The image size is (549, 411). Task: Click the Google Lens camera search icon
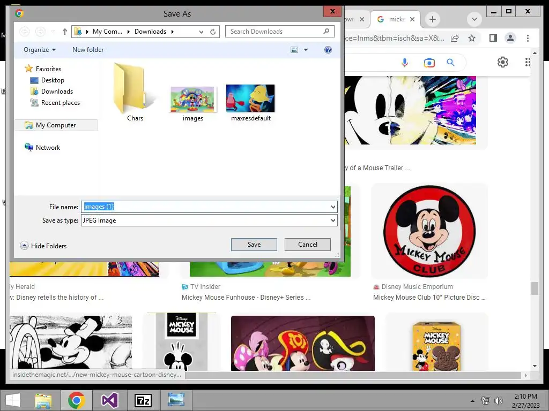429,63
